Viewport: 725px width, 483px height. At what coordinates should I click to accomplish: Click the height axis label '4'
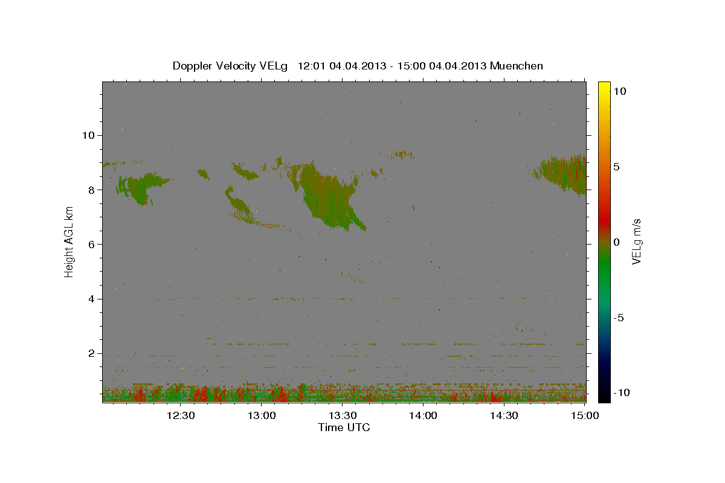(91, 299)
